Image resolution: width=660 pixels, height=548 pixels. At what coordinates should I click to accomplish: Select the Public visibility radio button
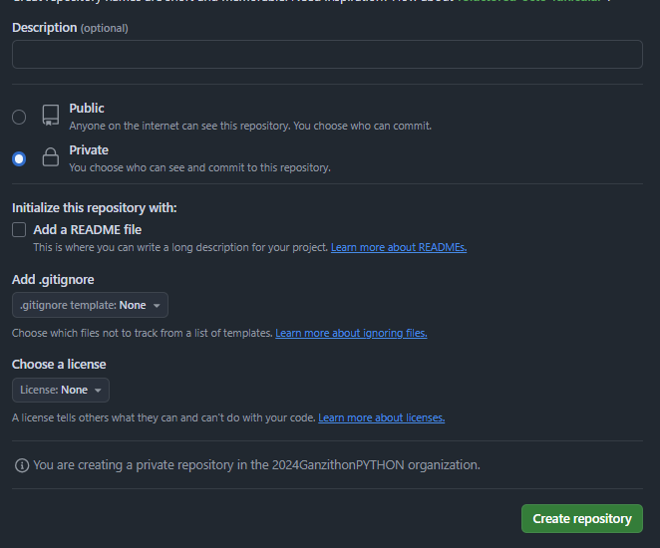point(19,117)
